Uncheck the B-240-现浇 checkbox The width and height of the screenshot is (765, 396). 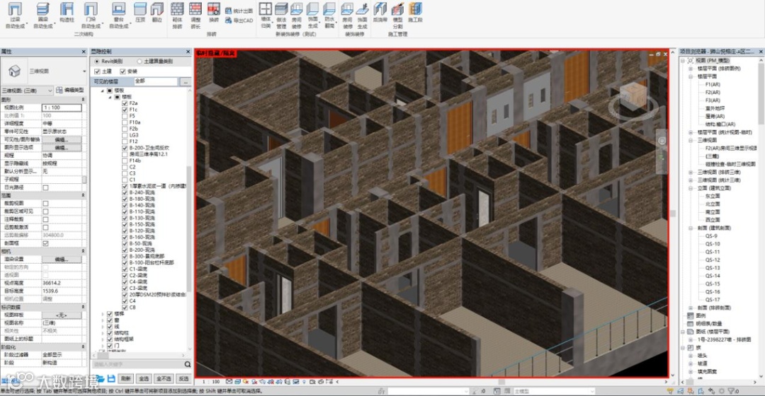tap(125, 192)
